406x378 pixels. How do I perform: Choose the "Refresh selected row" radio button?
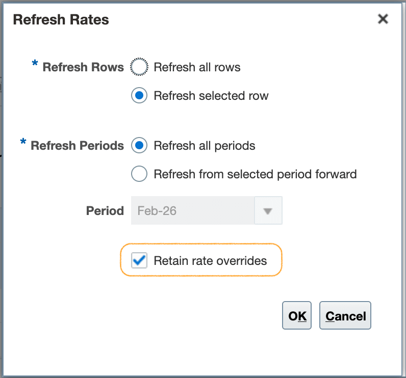point(139,96)
